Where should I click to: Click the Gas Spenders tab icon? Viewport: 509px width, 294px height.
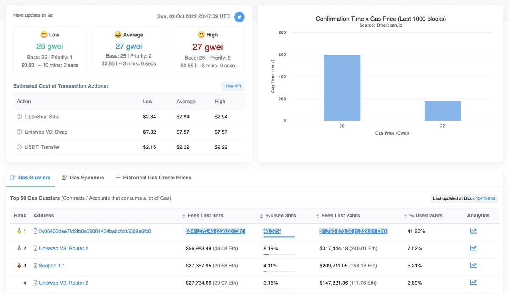click(x=65, y=178)
